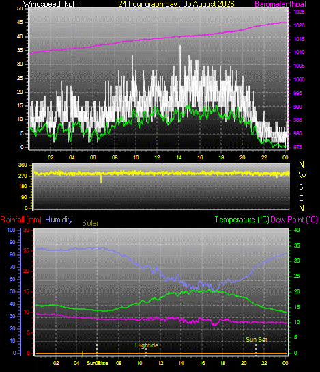Viewport: 320px width, 372px height.
Task: Select the 1000 value on the barometer axis
Action: pos(299,79)
